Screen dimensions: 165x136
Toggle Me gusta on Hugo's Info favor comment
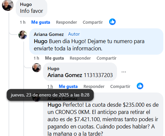41,22
